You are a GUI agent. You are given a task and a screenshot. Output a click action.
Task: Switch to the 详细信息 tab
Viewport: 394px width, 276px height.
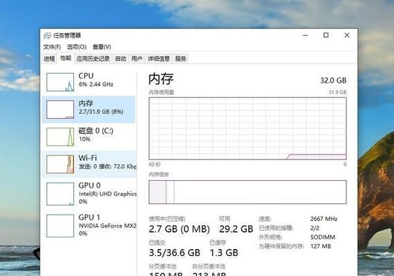pos(158,59)
